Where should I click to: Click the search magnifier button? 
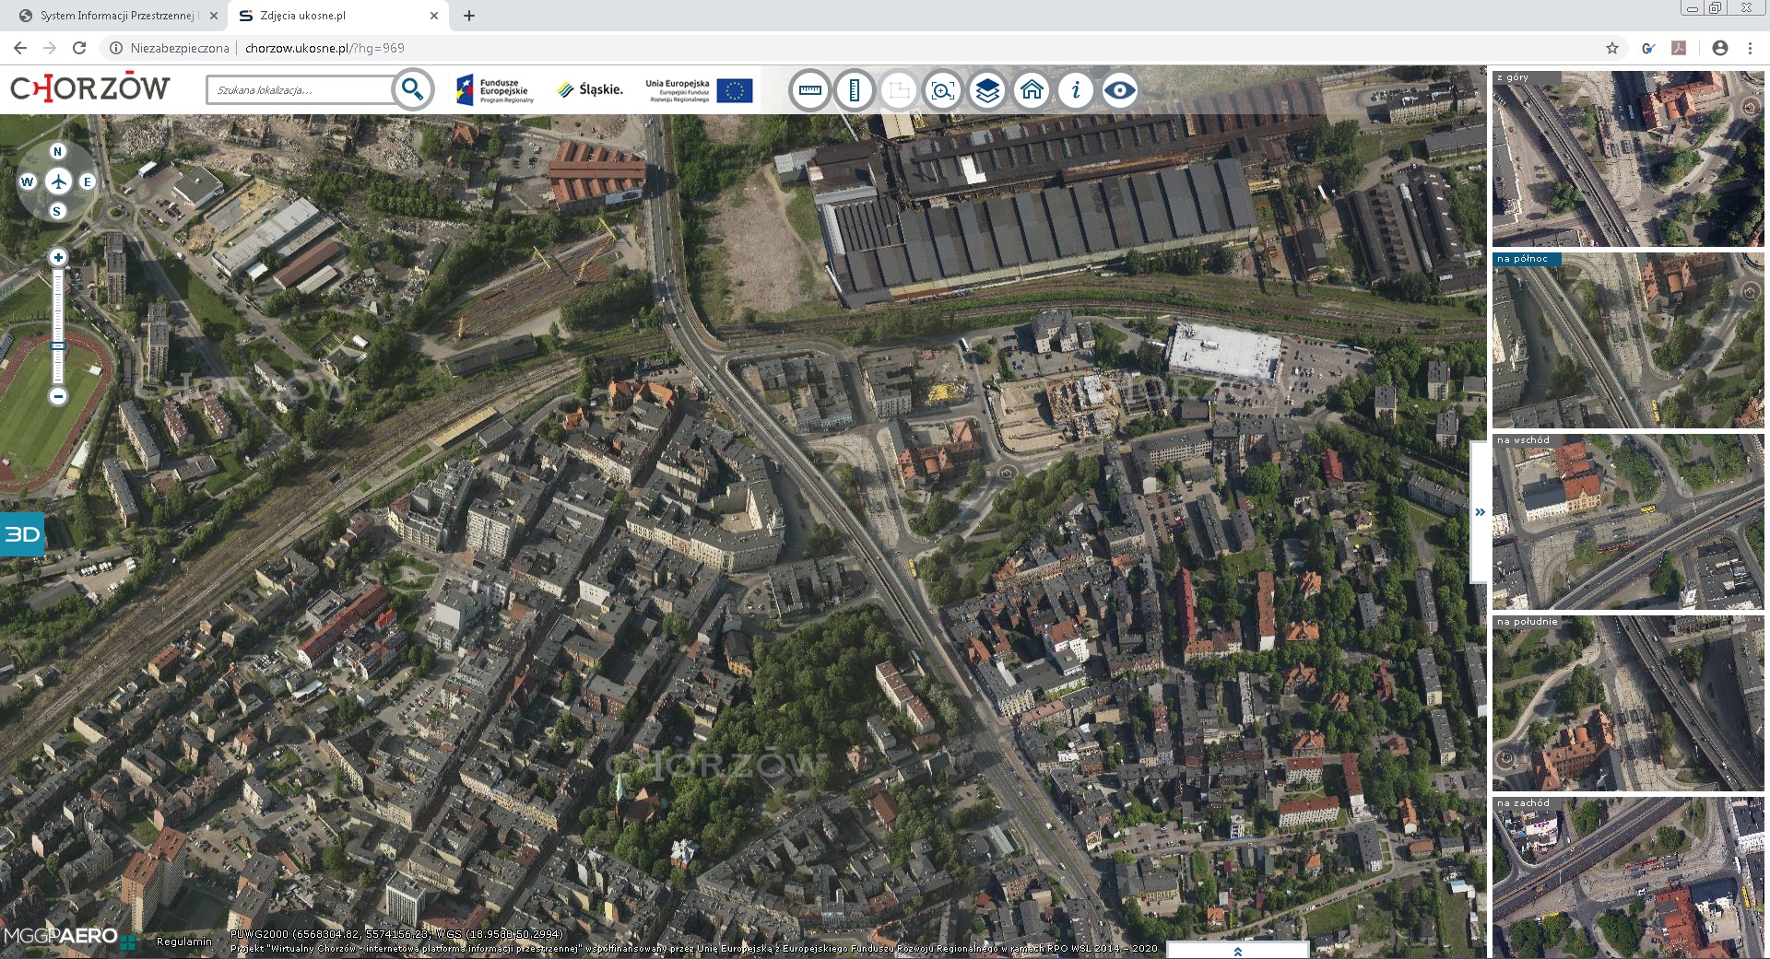coord(412,89)
